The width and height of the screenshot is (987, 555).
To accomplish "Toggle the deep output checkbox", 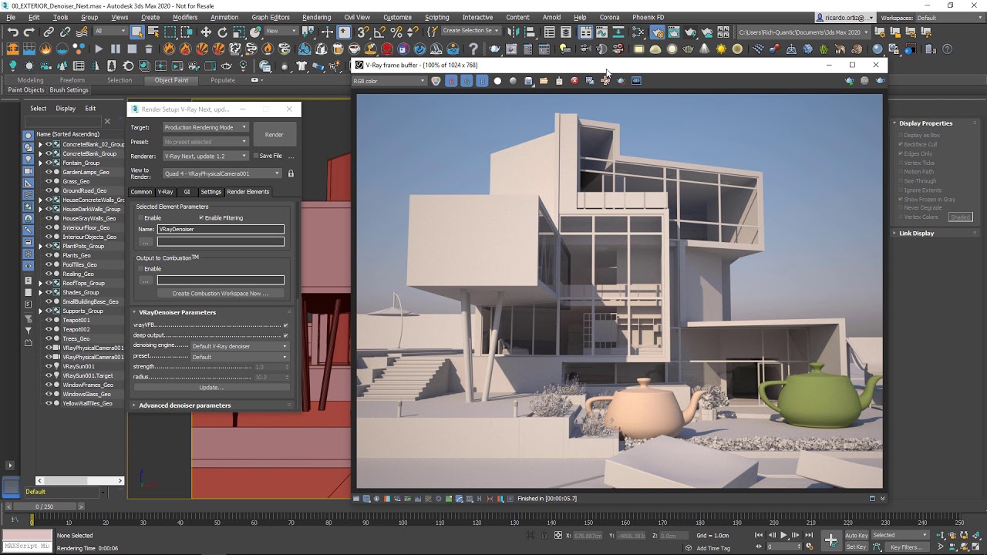I will 285,335.
